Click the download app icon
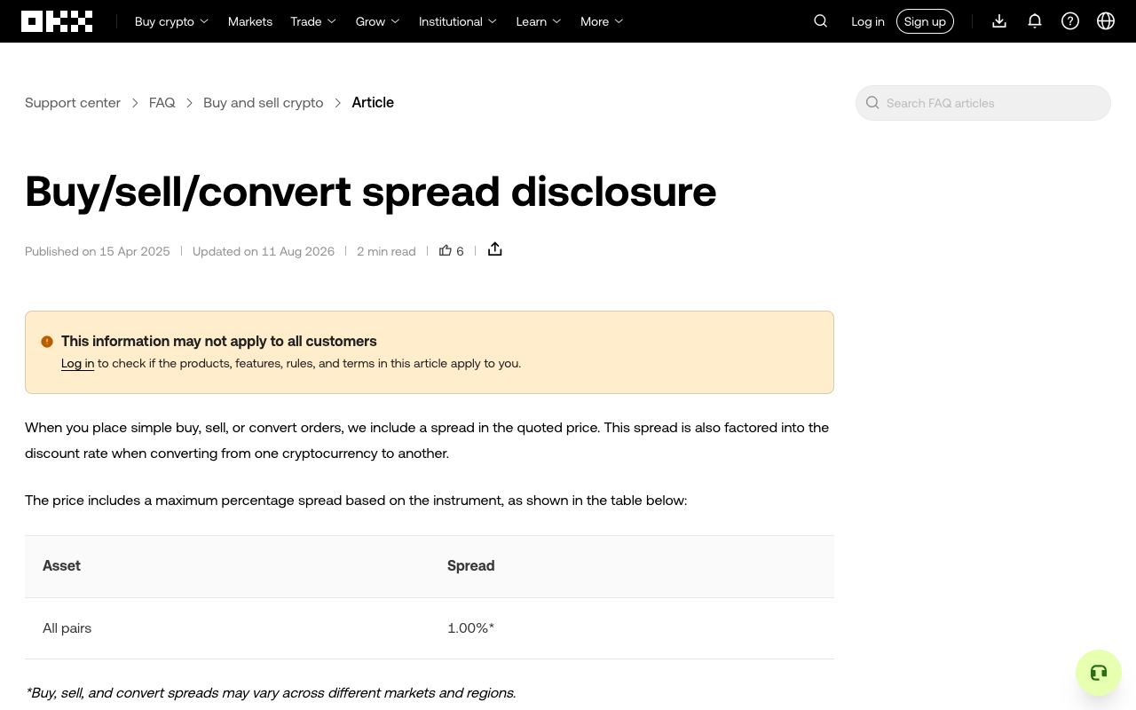This screenshot has height=710, width=1136. [999, 21]
